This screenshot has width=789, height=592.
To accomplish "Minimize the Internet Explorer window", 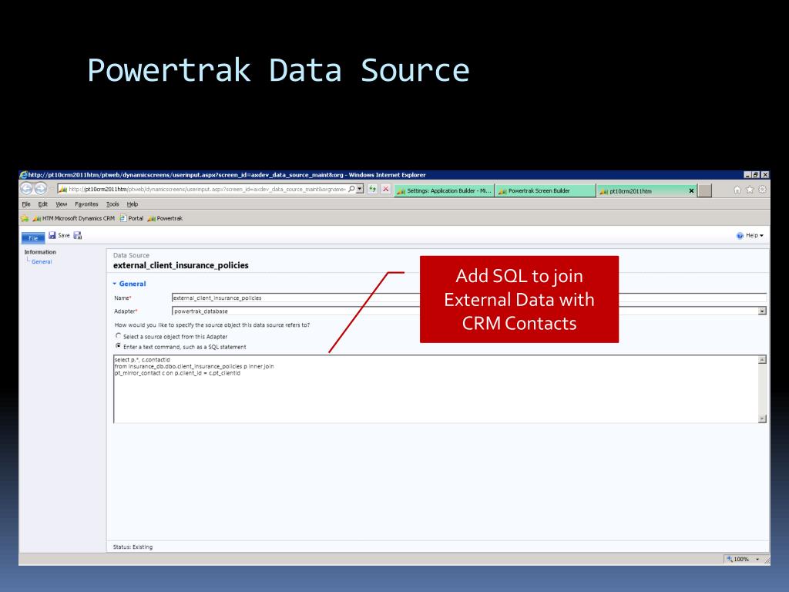I will [x=747, y=175].
